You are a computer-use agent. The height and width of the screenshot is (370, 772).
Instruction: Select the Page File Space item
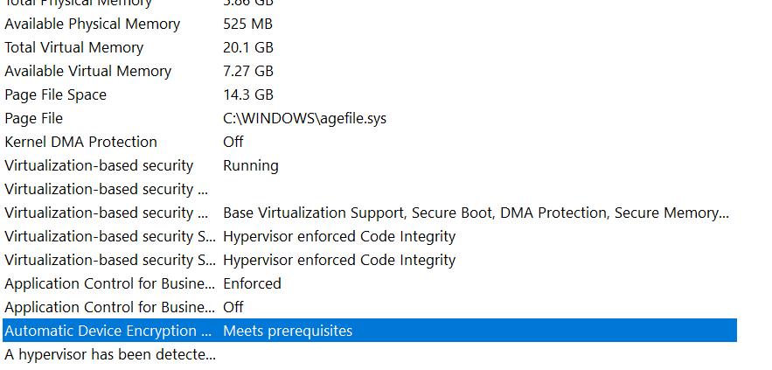[55, 94]
